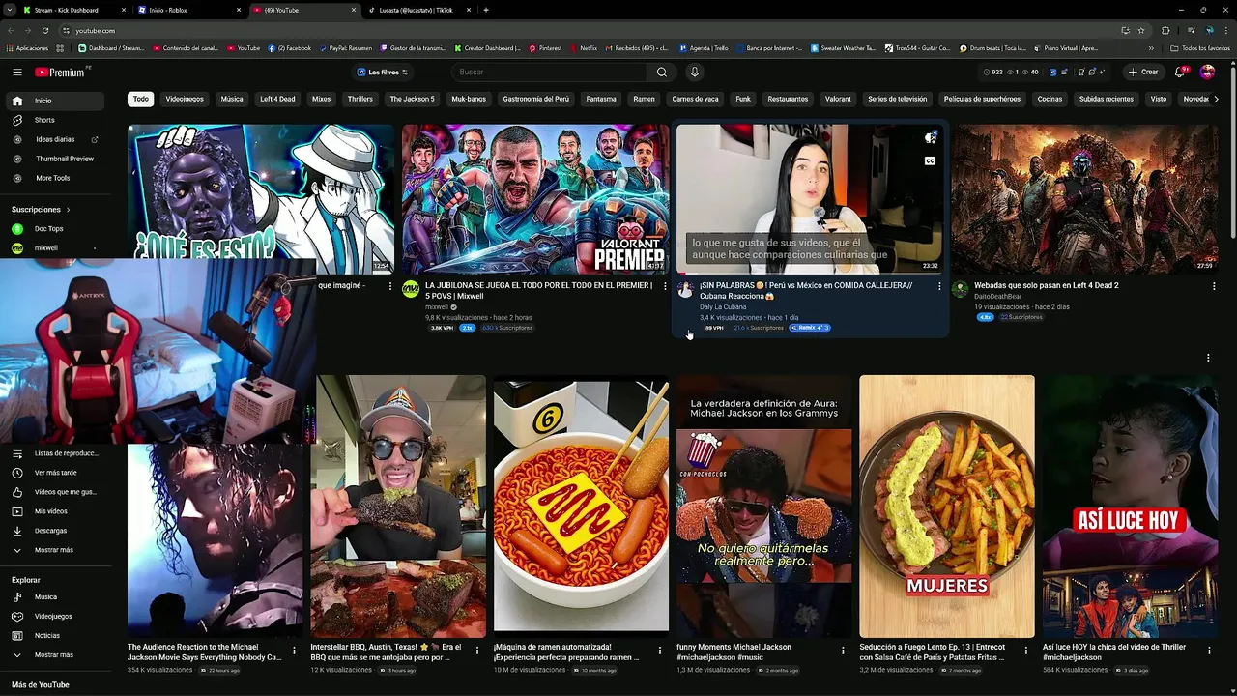Show hidden bookmarks with the double chevron
The height and width of the screenshot is (696, 1237).
click(x=1151, y=47)
